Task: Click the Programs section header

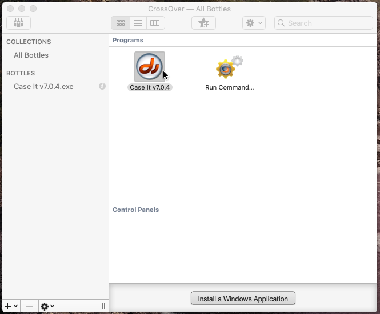Action: click(128, 40)
